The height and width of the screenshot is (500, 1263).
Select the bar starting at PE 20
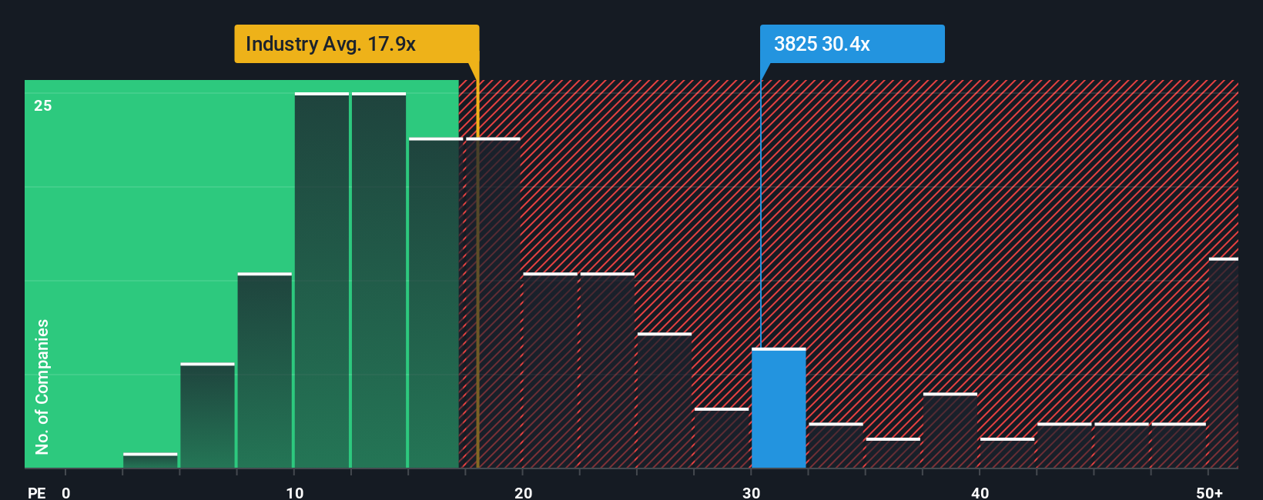(x=550, y=370)
